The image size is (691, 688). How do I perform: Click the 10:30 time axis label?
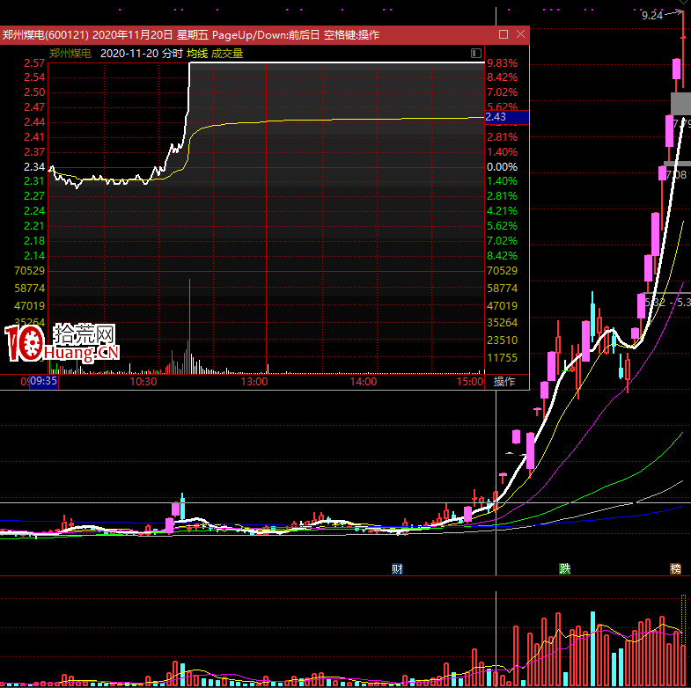(x=143, y=382)
